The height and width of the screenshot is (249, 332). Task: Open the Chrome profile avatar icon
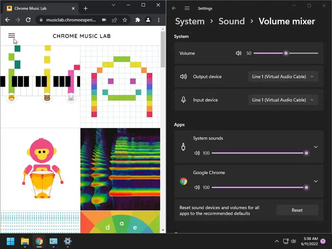(148, 20)
